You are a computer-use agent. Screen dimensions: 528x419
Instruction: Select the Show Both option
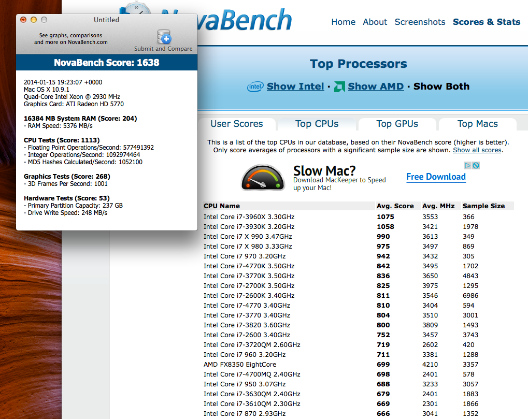(x=441, y=86)
